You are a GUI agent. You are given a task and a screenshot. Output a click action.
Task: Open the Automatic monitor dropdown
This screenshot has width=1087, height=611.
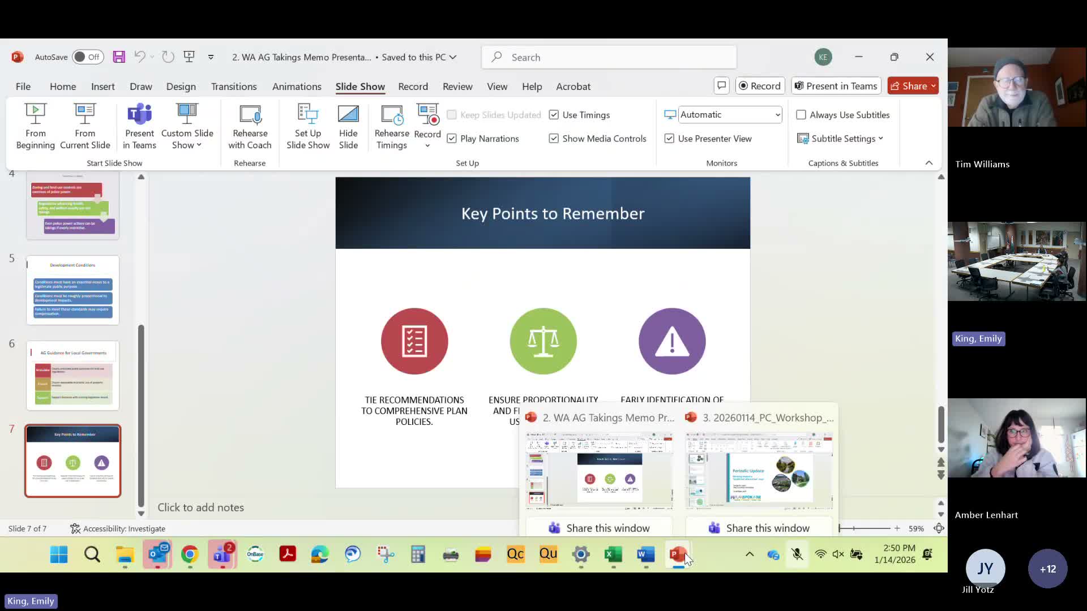click(x=777, y=115)
